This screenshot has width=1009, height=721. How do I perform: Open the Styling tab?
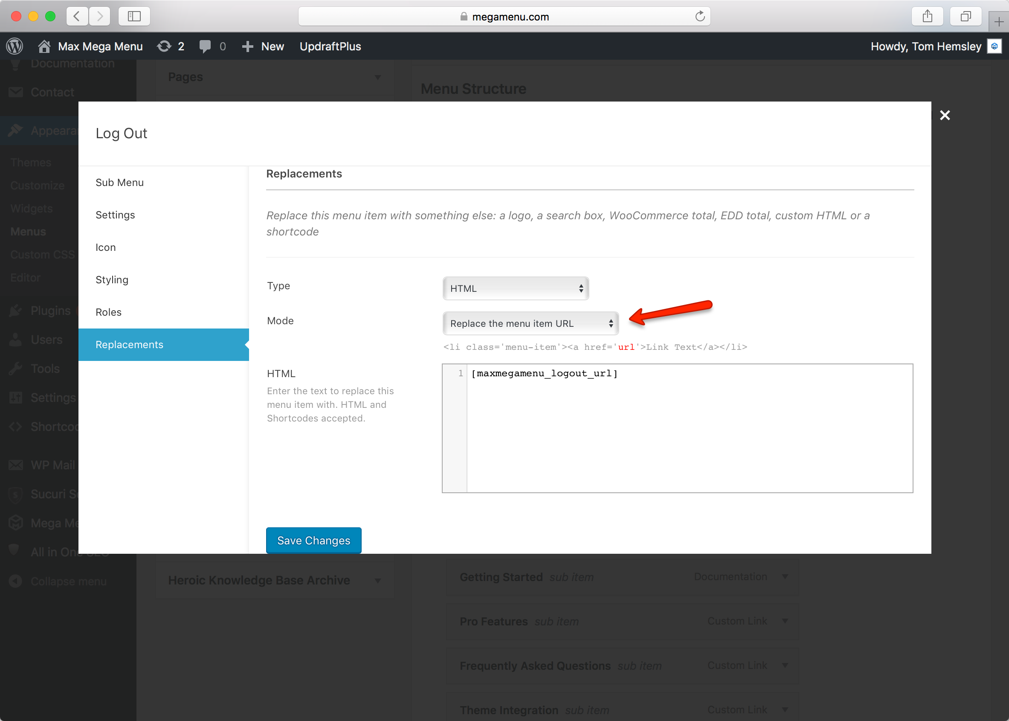[112, 280]
